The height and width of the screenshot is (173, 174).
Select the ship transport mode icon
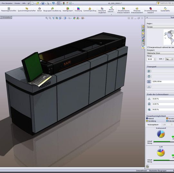coord(149,82)
